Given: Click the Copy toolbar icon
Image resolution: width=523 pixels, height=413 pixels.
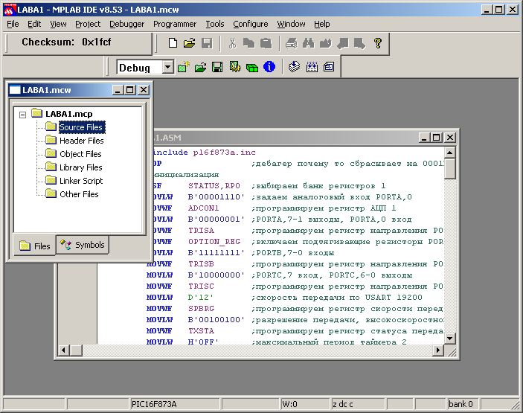Looking at the screenshot, I should tap(248, 43).
